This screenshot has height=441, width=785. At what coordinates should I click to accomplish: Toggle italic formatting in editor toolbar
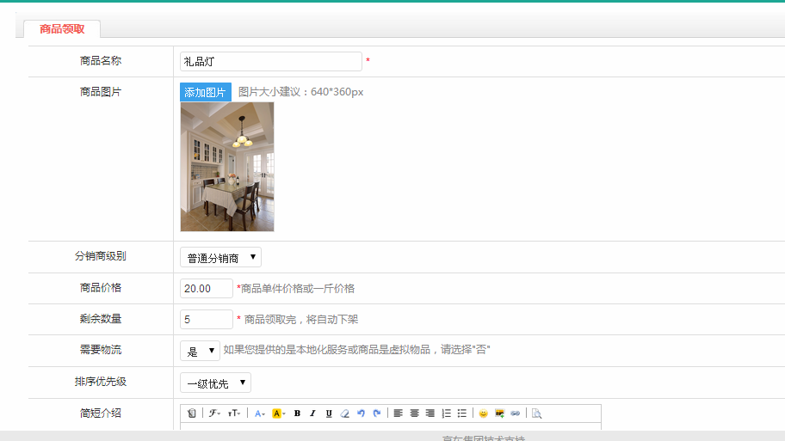pyautogui.click(x=312, y=413)
